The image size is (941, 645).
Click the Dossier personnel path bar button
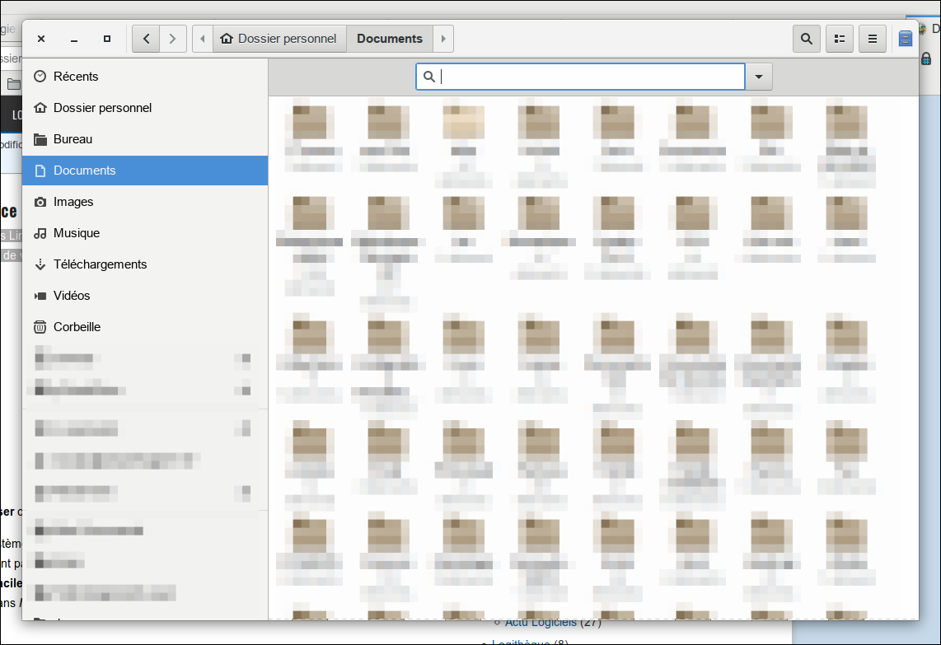click(279, 39)
